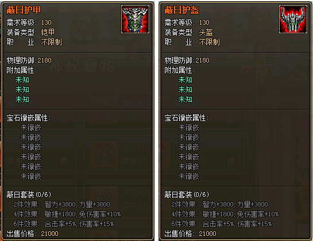Click 蔽日套装 (0/6) heading in helmet panel
The image size is (313, 241).
pos(187,195)
